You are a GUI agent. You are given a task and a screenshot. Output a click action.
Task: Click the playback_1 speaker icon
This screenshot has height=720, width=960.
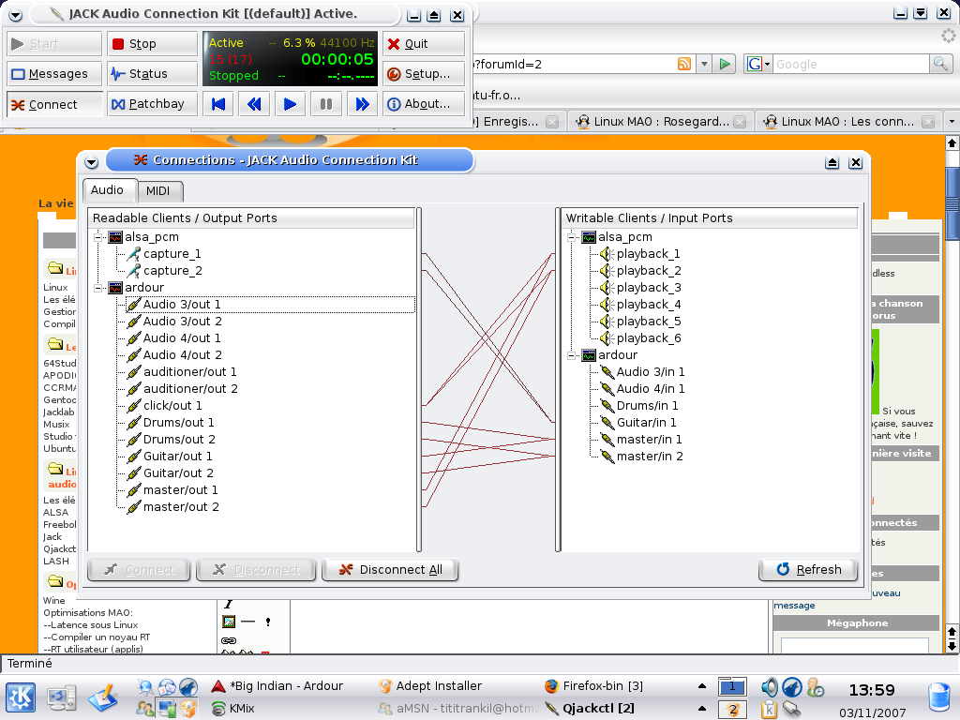point(607,254)
